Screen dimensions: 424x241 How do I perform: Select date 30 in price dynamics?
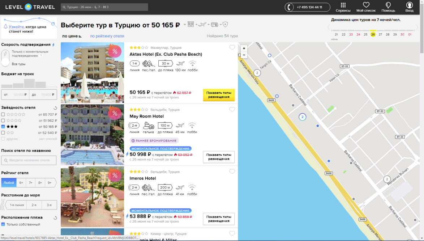[402, 34]
